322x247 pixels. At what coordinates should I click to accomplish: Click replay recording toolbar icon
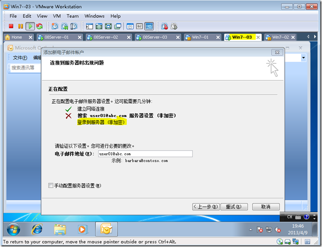[x=174, y=26]
